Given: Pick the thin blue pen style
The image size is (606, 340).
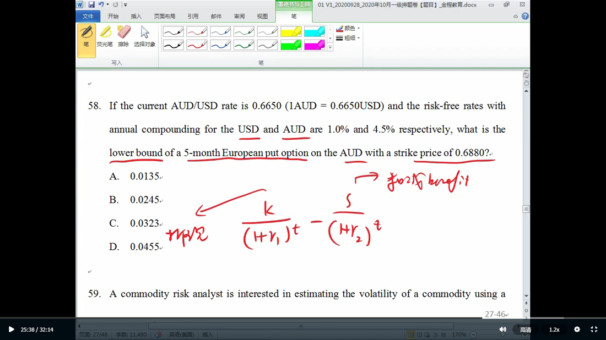Looking at the screenshot, I should click(x=220, y=32).
